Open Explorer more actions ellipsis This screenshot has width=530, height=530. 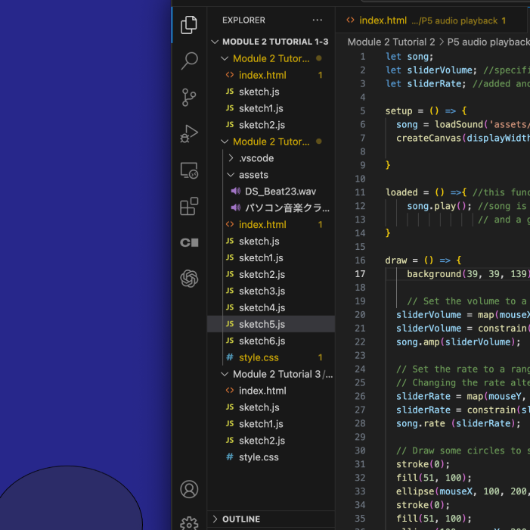(317, 20)
